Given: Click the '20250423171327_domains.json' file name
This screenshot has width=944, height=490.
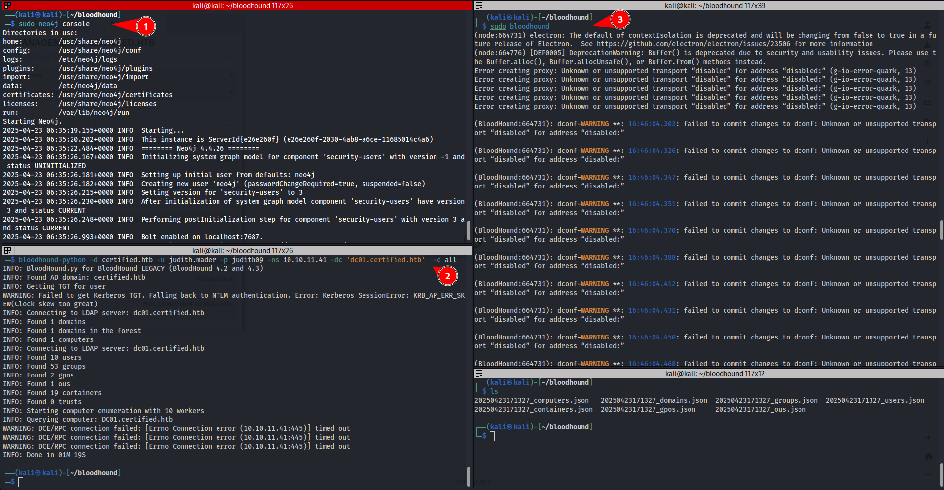Looking at the screenshot, I should (x=654, y=400).
